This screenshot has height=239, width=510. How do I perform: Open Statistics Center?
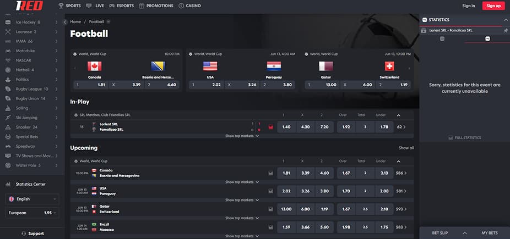[x=31, y=184]
